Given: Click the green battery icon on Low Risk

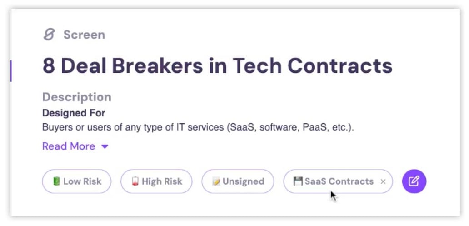Looking at the screenshot, I should click(x=56, y=181).
